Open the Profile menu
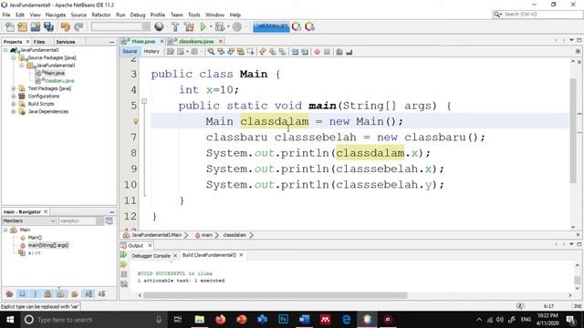The image size is (584, 328). click(158, 15)
